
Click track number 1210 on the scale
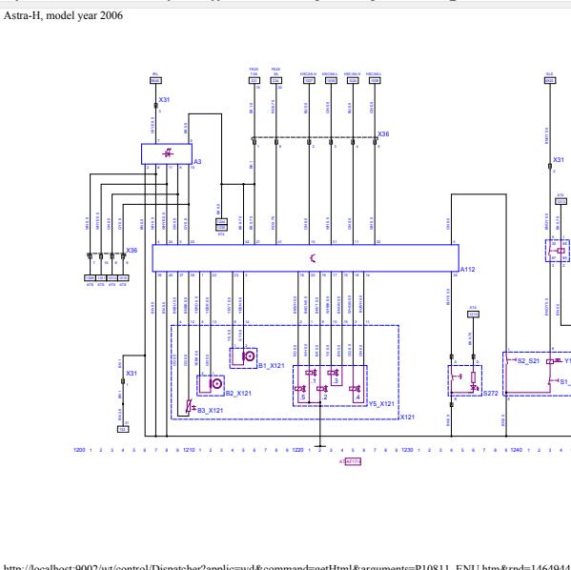click(189, 450)
